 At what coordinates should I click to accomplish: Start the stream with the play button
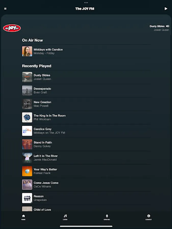(x=166, y=9)
